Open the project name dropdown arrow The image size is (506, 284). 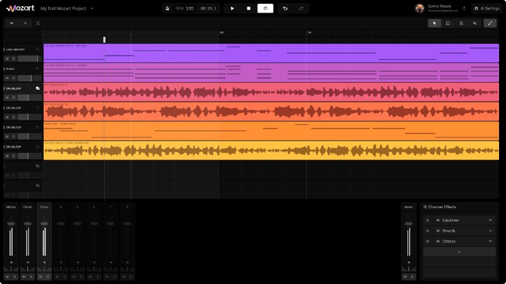tap(92, 8)
